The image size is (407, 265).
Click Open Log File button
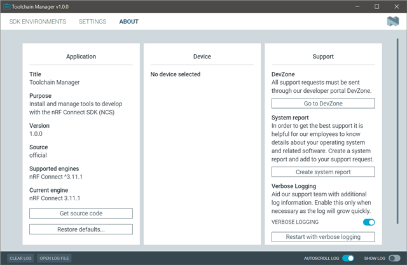coord(54,258)
